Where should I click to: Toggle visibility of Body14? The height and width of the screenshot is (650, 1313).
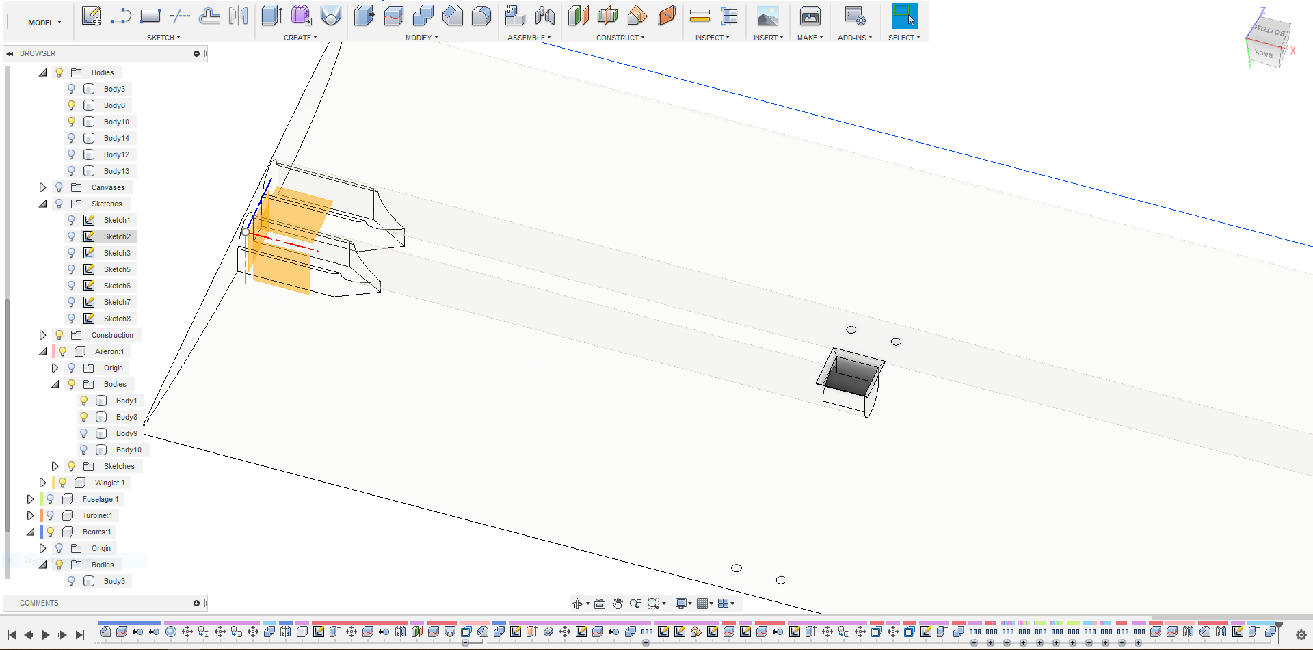tap(71, 138)
